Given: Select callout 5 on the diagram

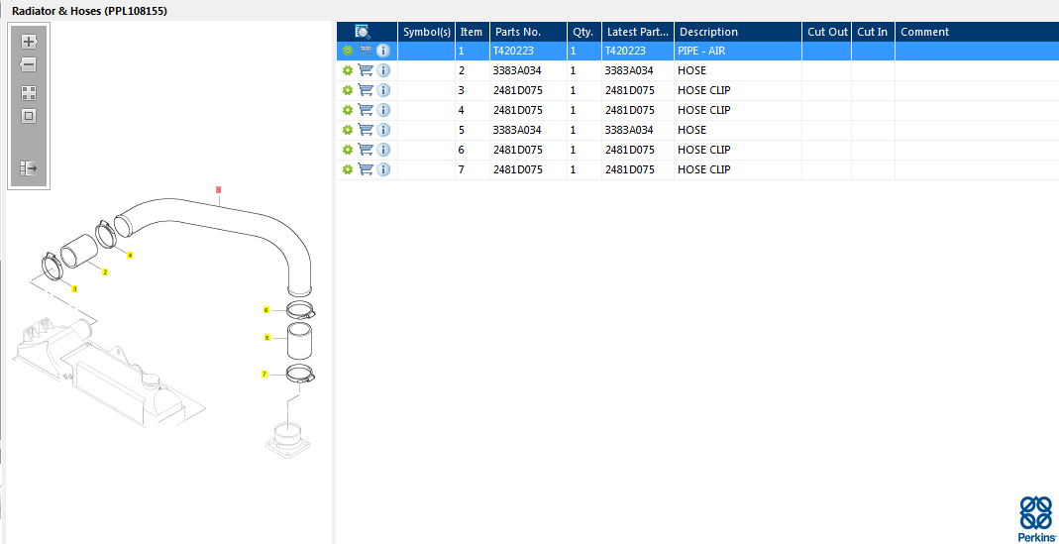Looking at the screenshot, I should (266, 337).
